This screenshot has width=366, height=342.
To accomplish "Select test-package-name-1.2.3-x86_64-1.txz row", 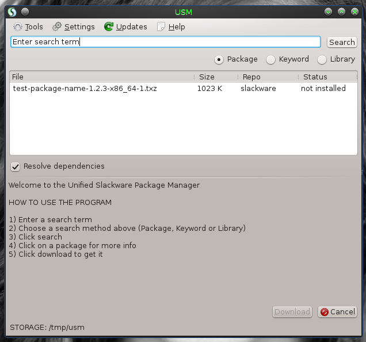I will (x=184, y=89).
